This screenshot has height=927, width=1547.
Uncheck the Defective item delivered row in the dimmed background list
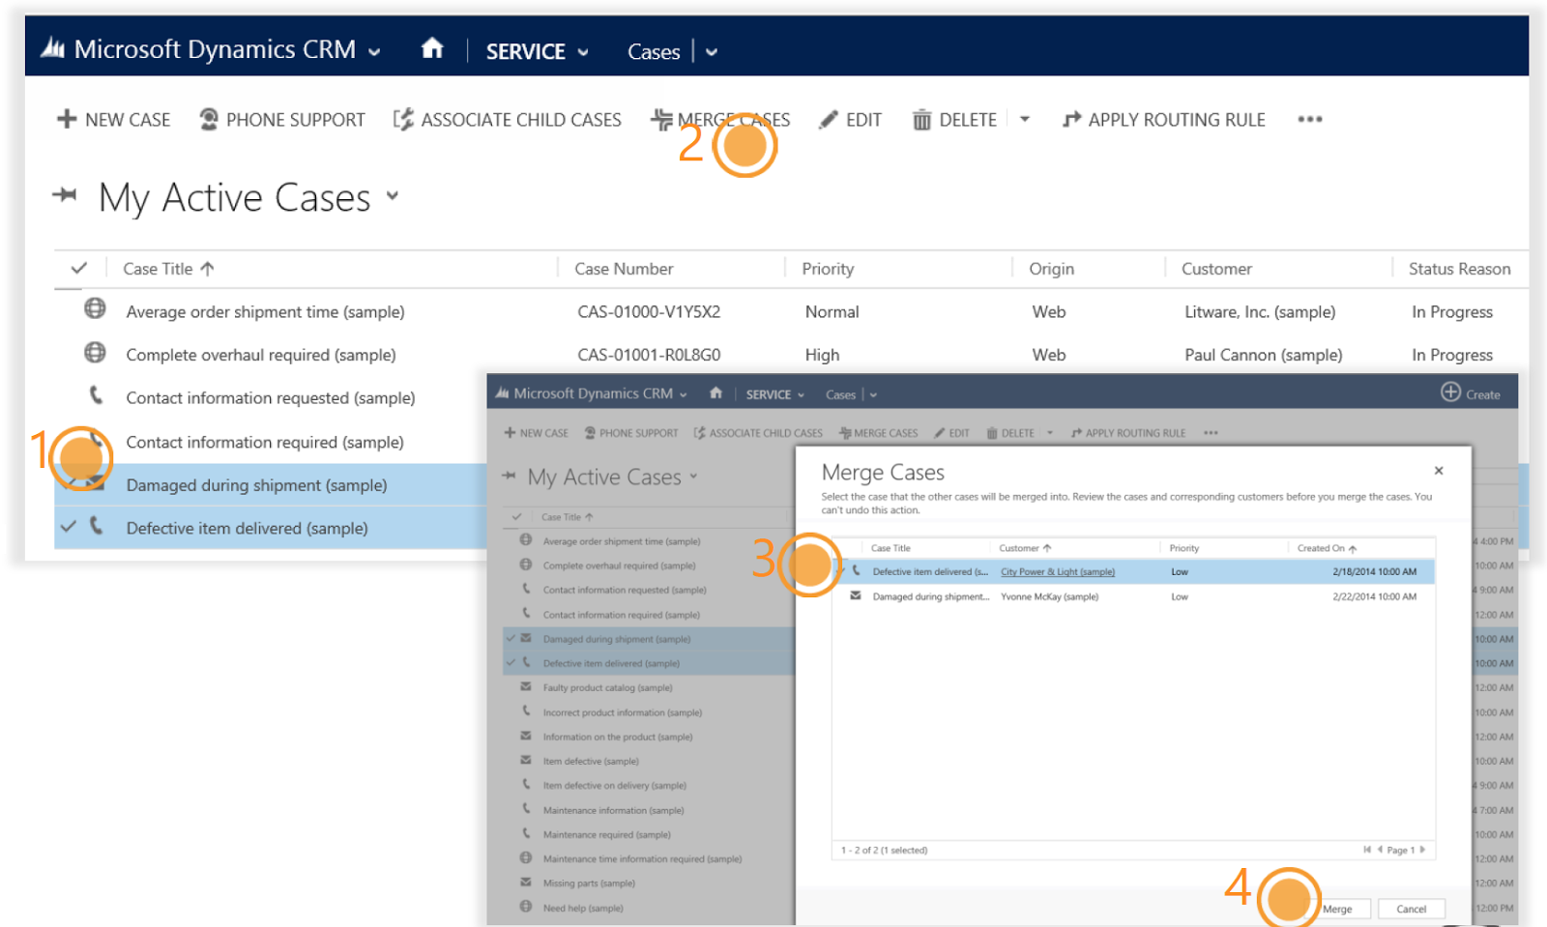(511, 662)
